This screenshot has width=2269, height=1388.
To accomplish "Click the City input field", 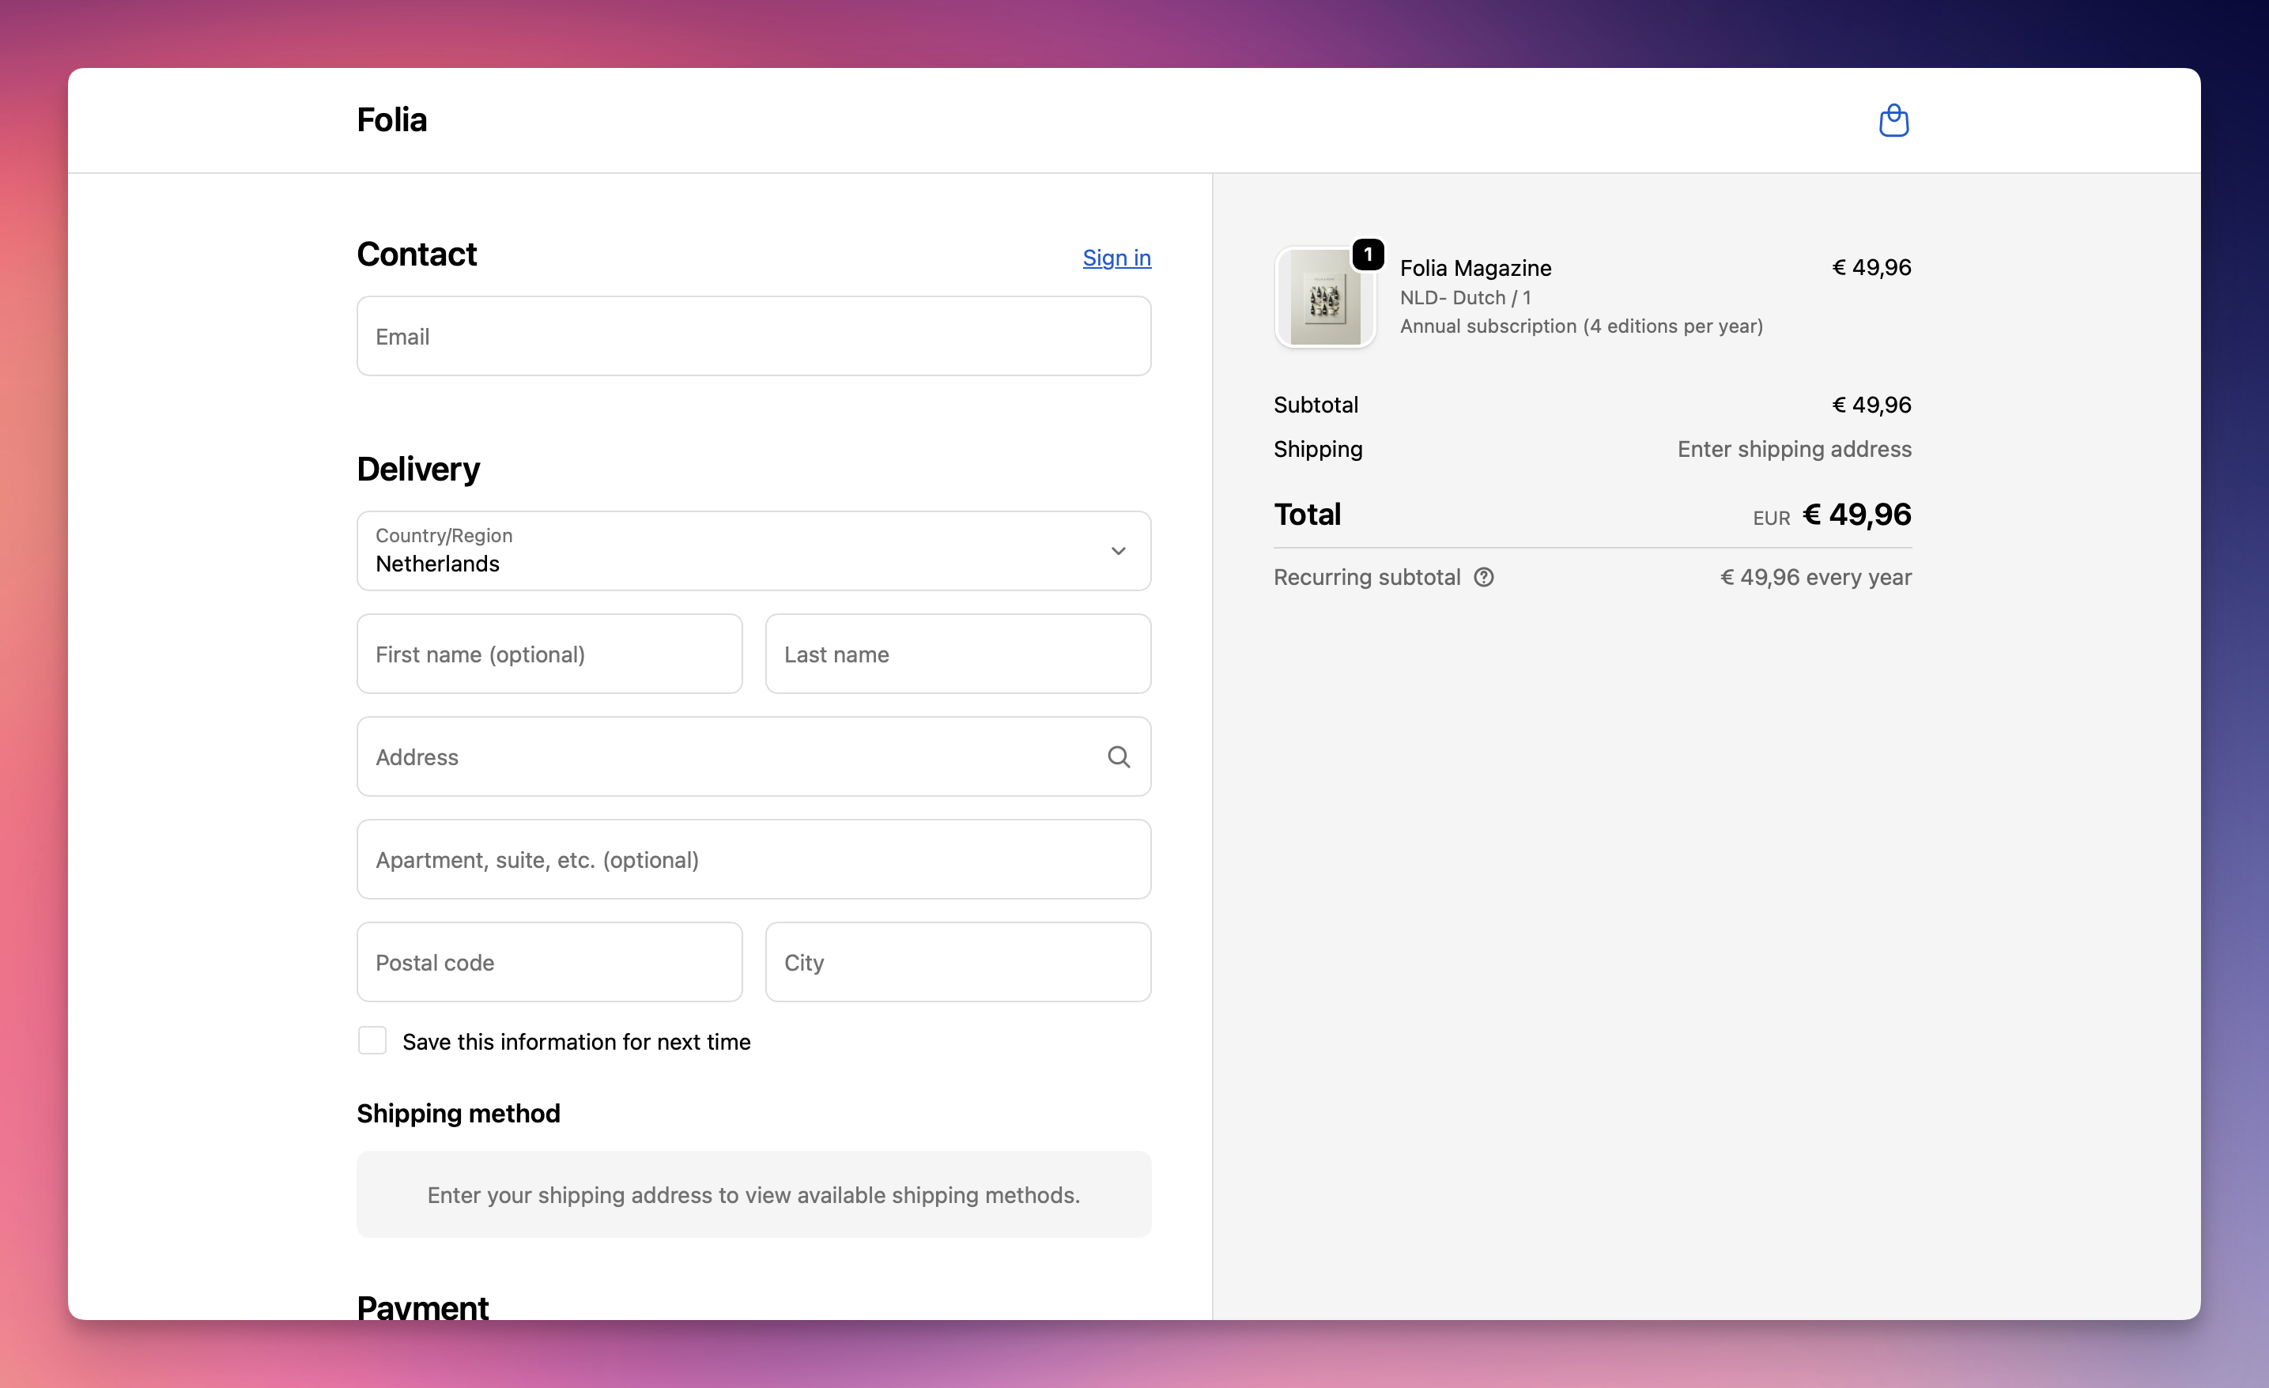I will point(957,962).
